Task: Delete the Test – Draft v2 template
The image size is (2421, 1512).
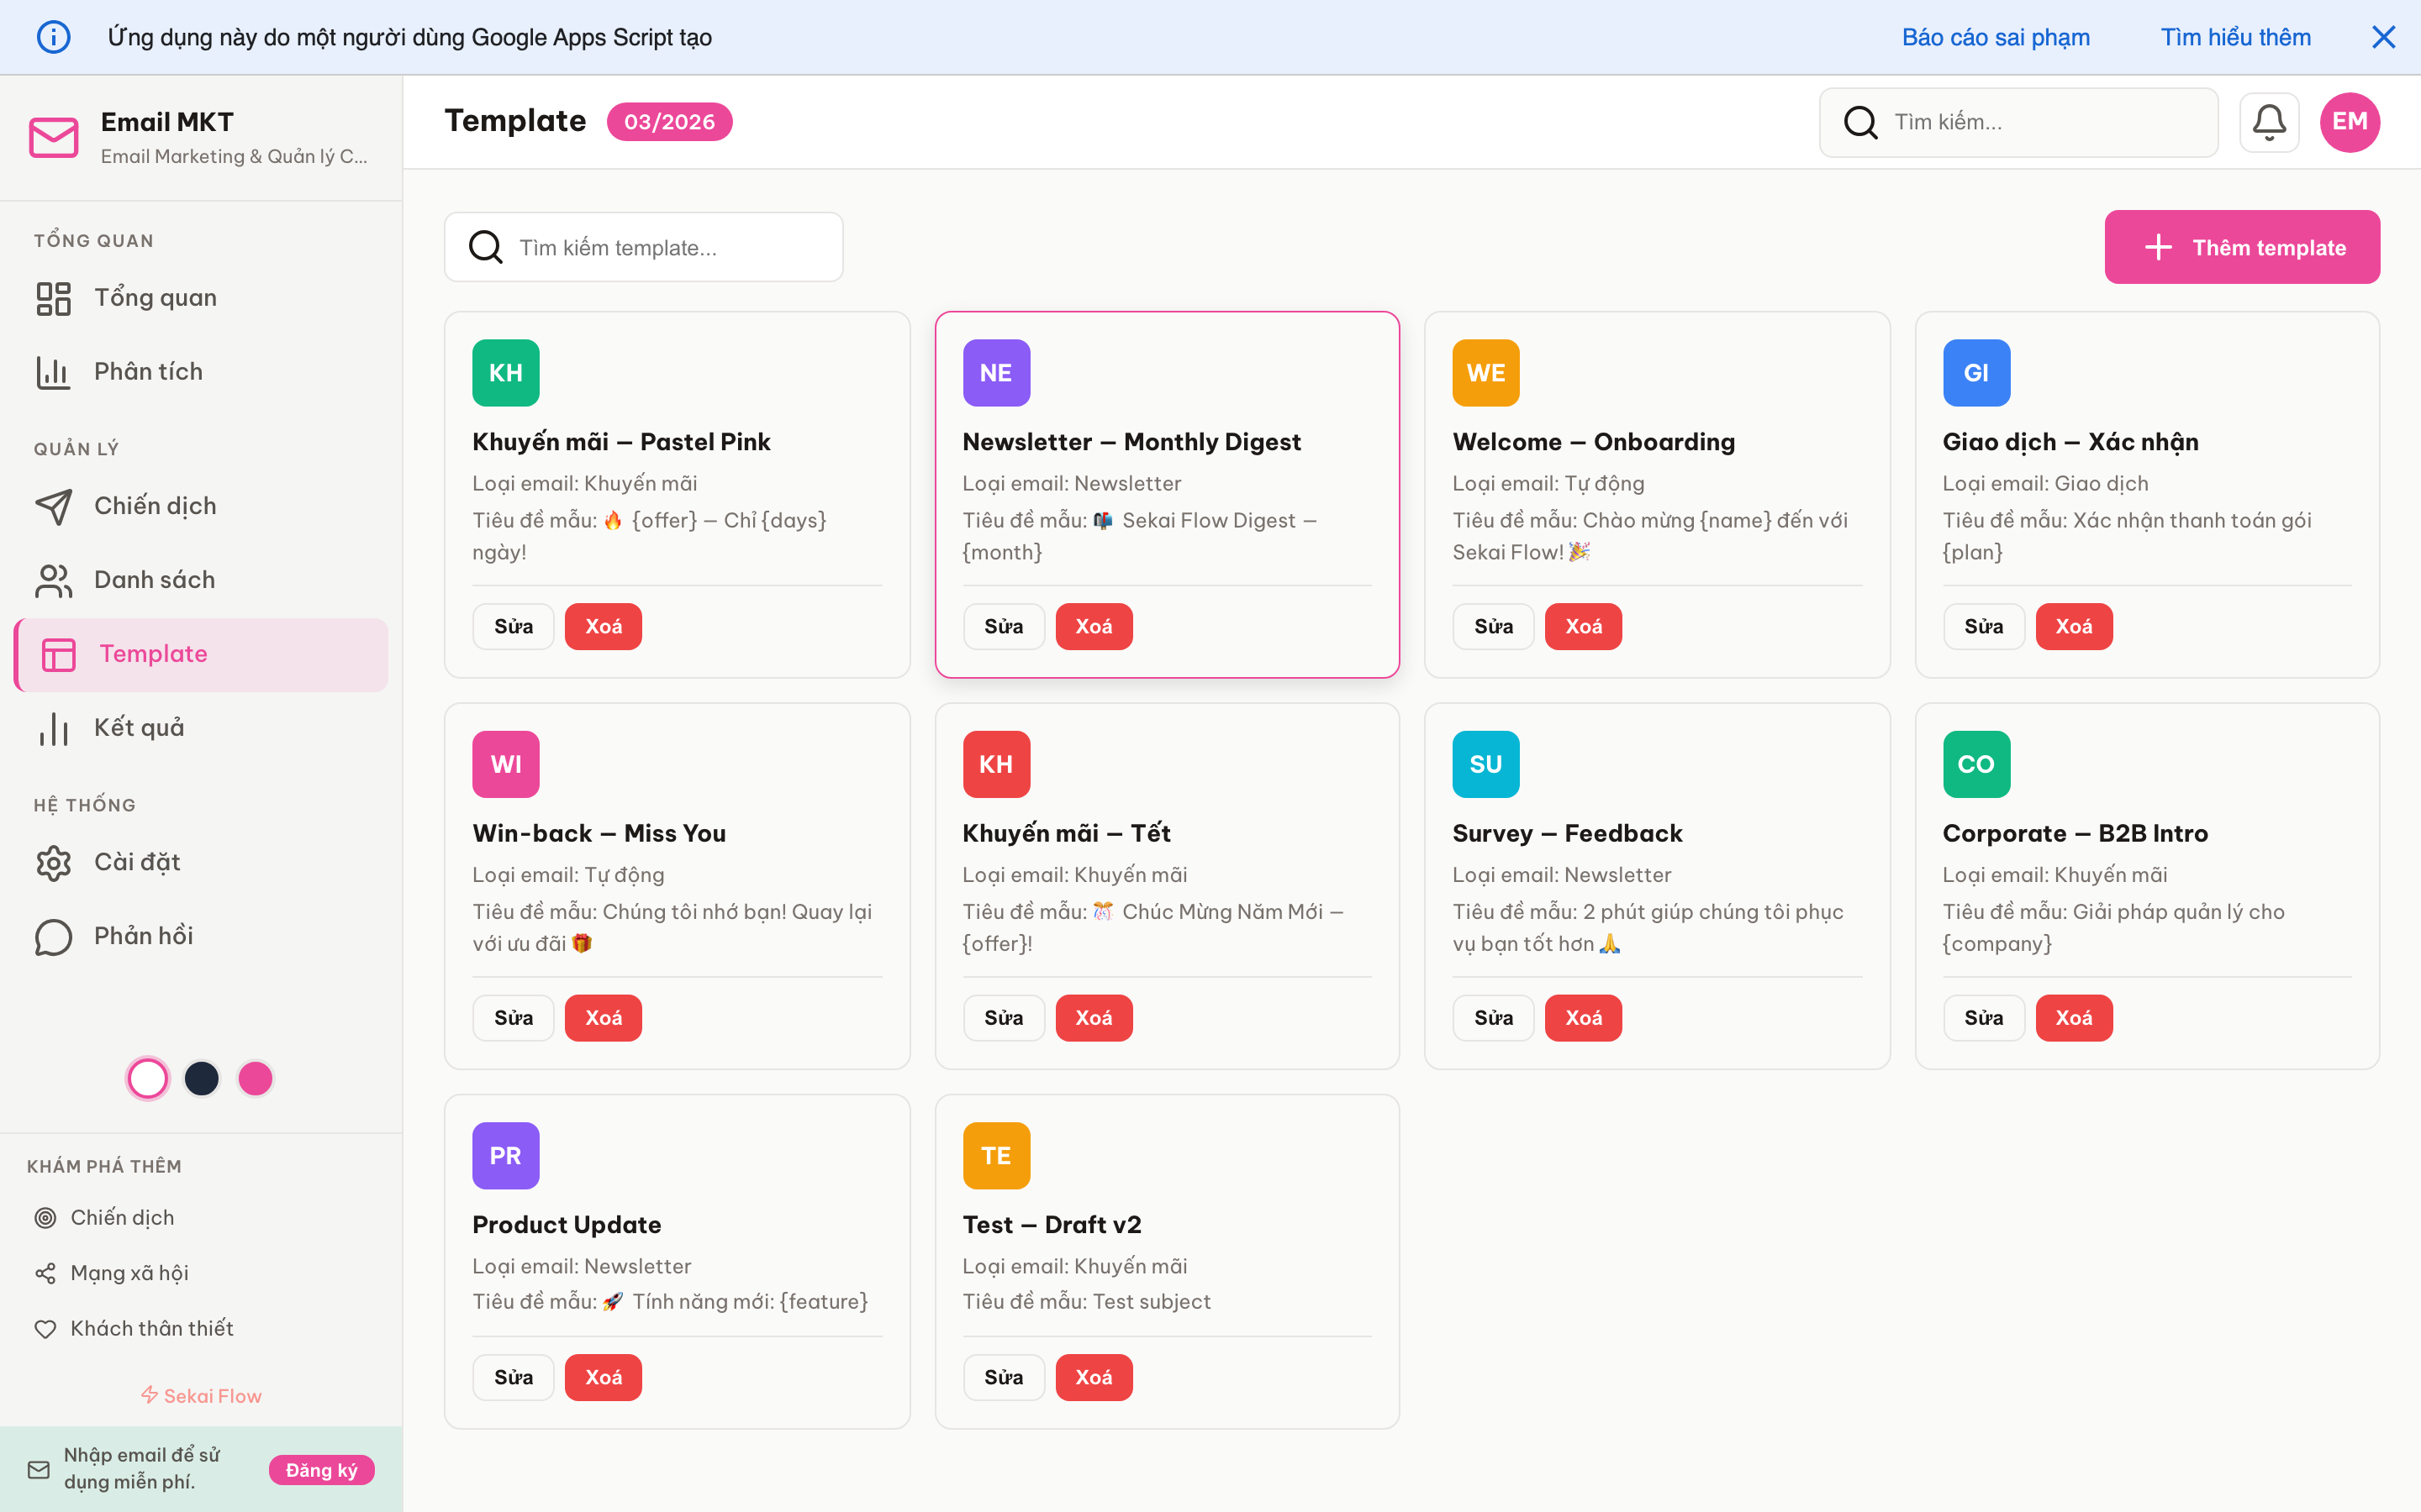Action: pyautogui.click(x=1094, y=1377)
